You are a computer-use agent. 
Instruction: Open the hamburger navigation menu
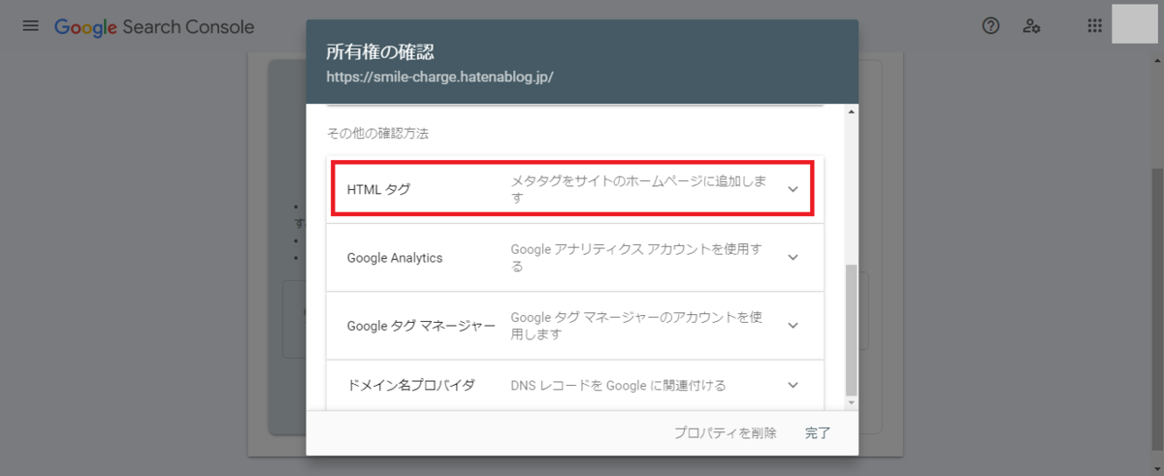pos(31,26)
